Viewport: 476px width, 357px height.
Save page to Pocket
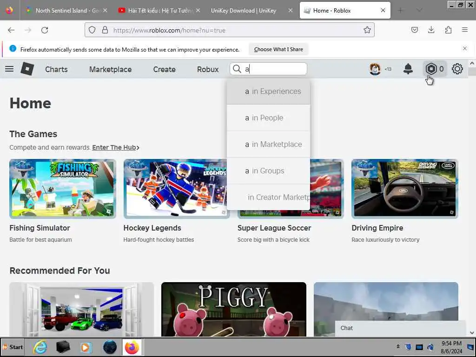click(x=415, y=30)
